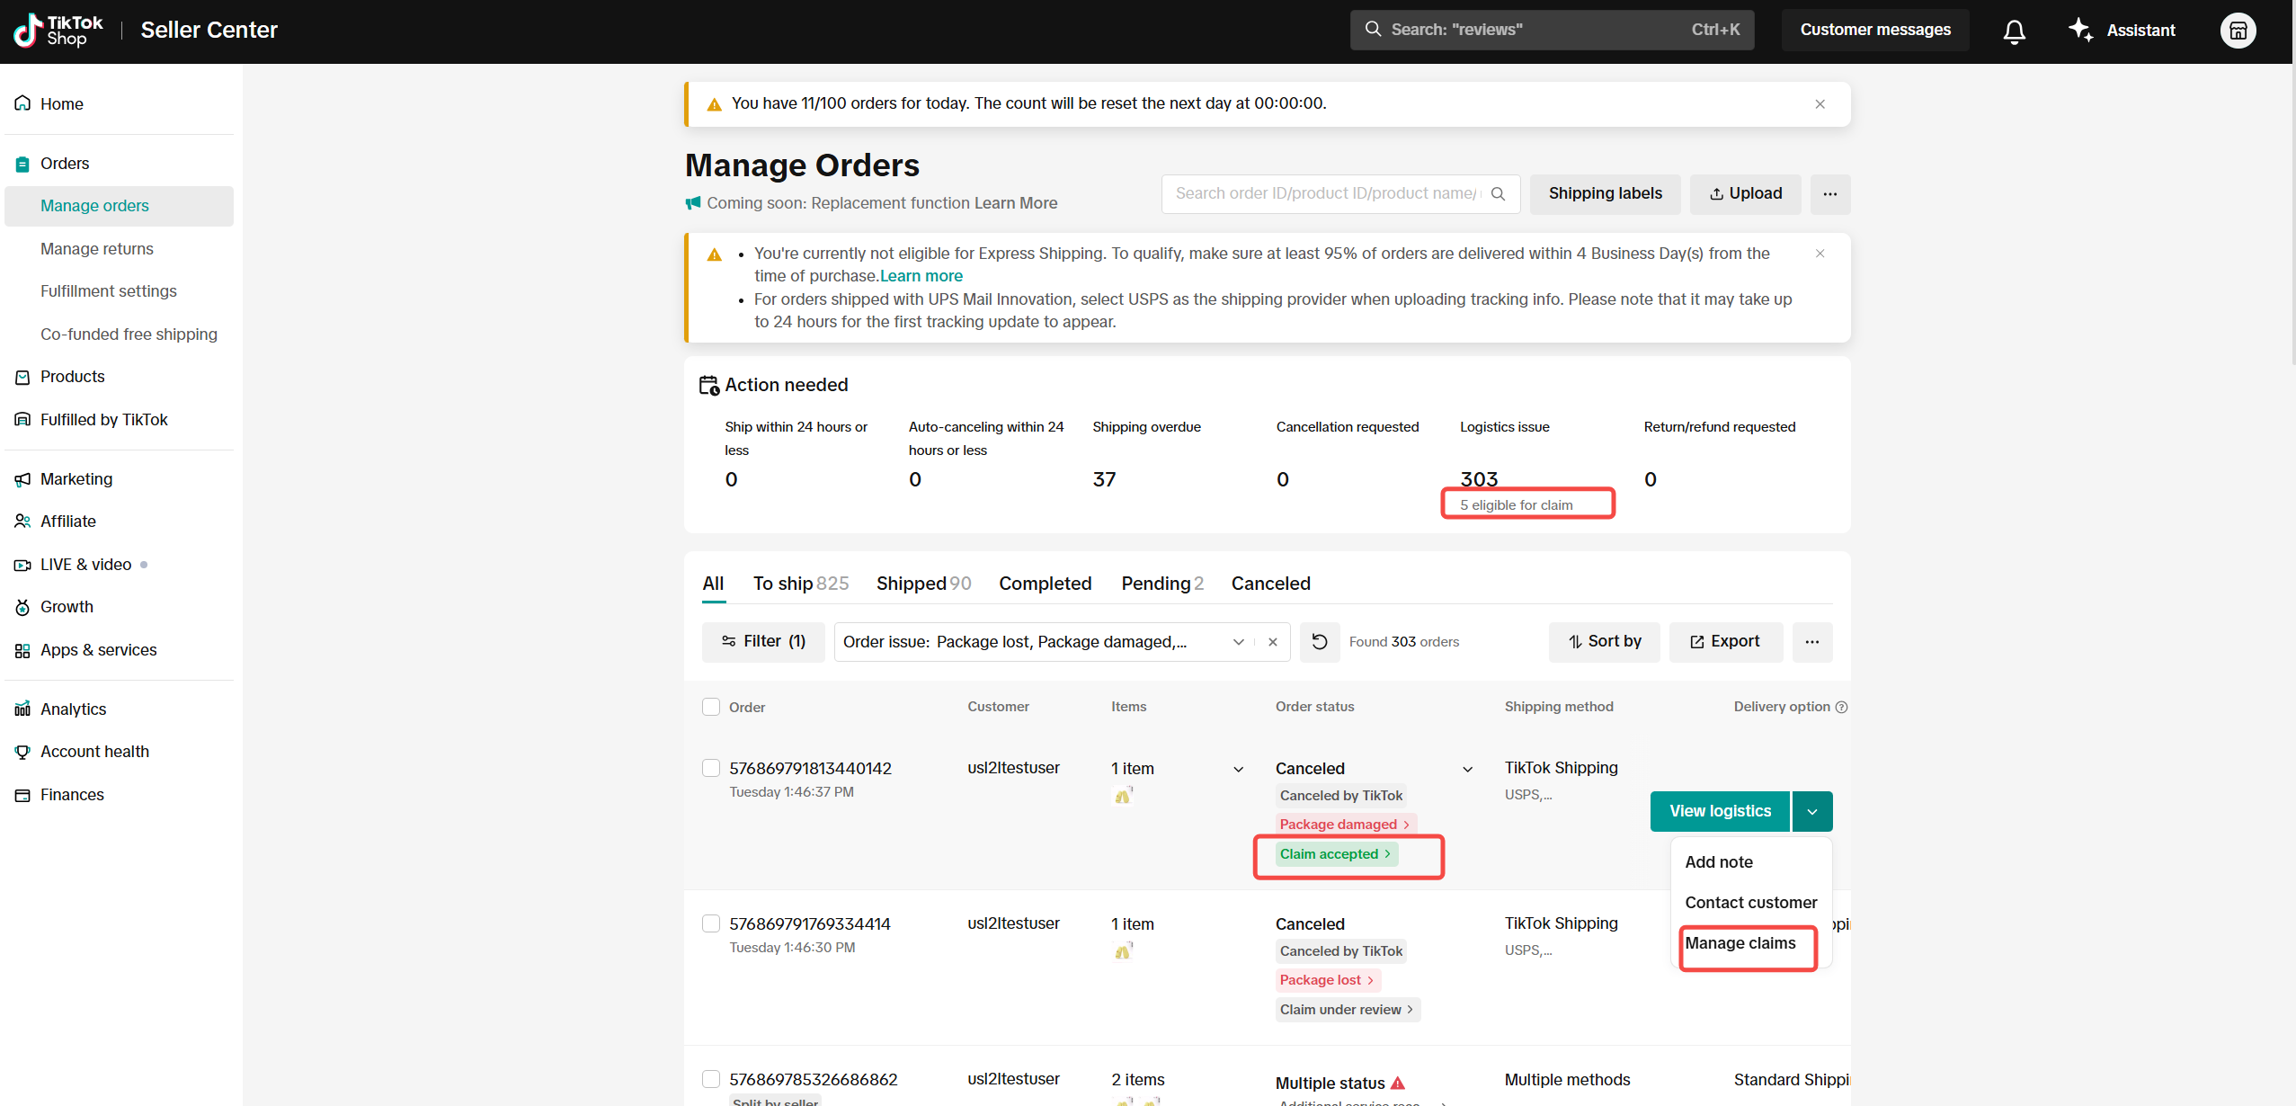The width and height of the screenshot is (2296, 1106).
Task: Dismiss the orders count alert banner
Action: click(x=1820, y=104)
